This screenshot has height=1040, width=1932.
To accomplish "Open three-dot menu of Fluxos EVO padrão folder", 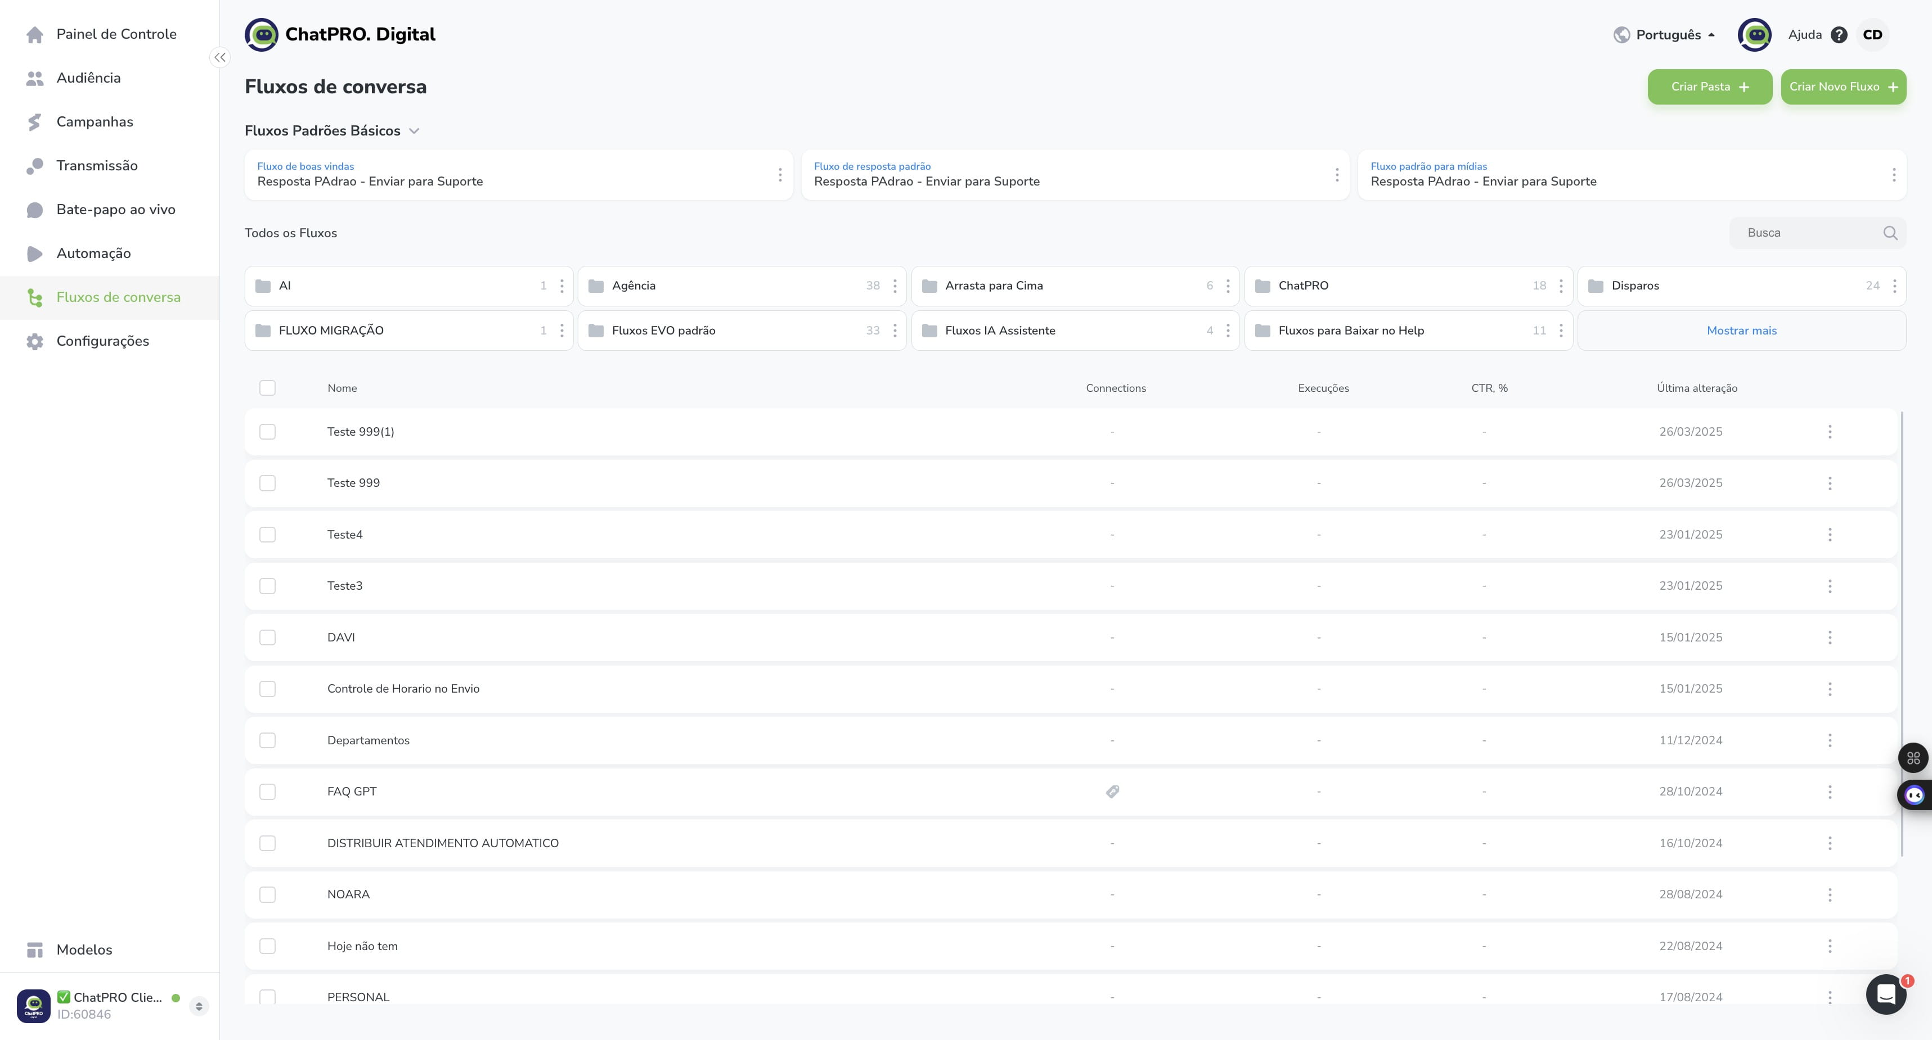I will 895,331.
